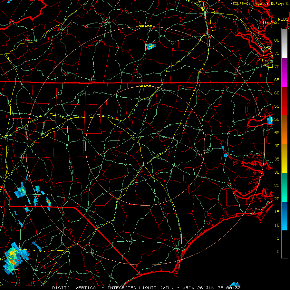
Task: Click the white-gray top band of the legend
Action: (285, 43)
